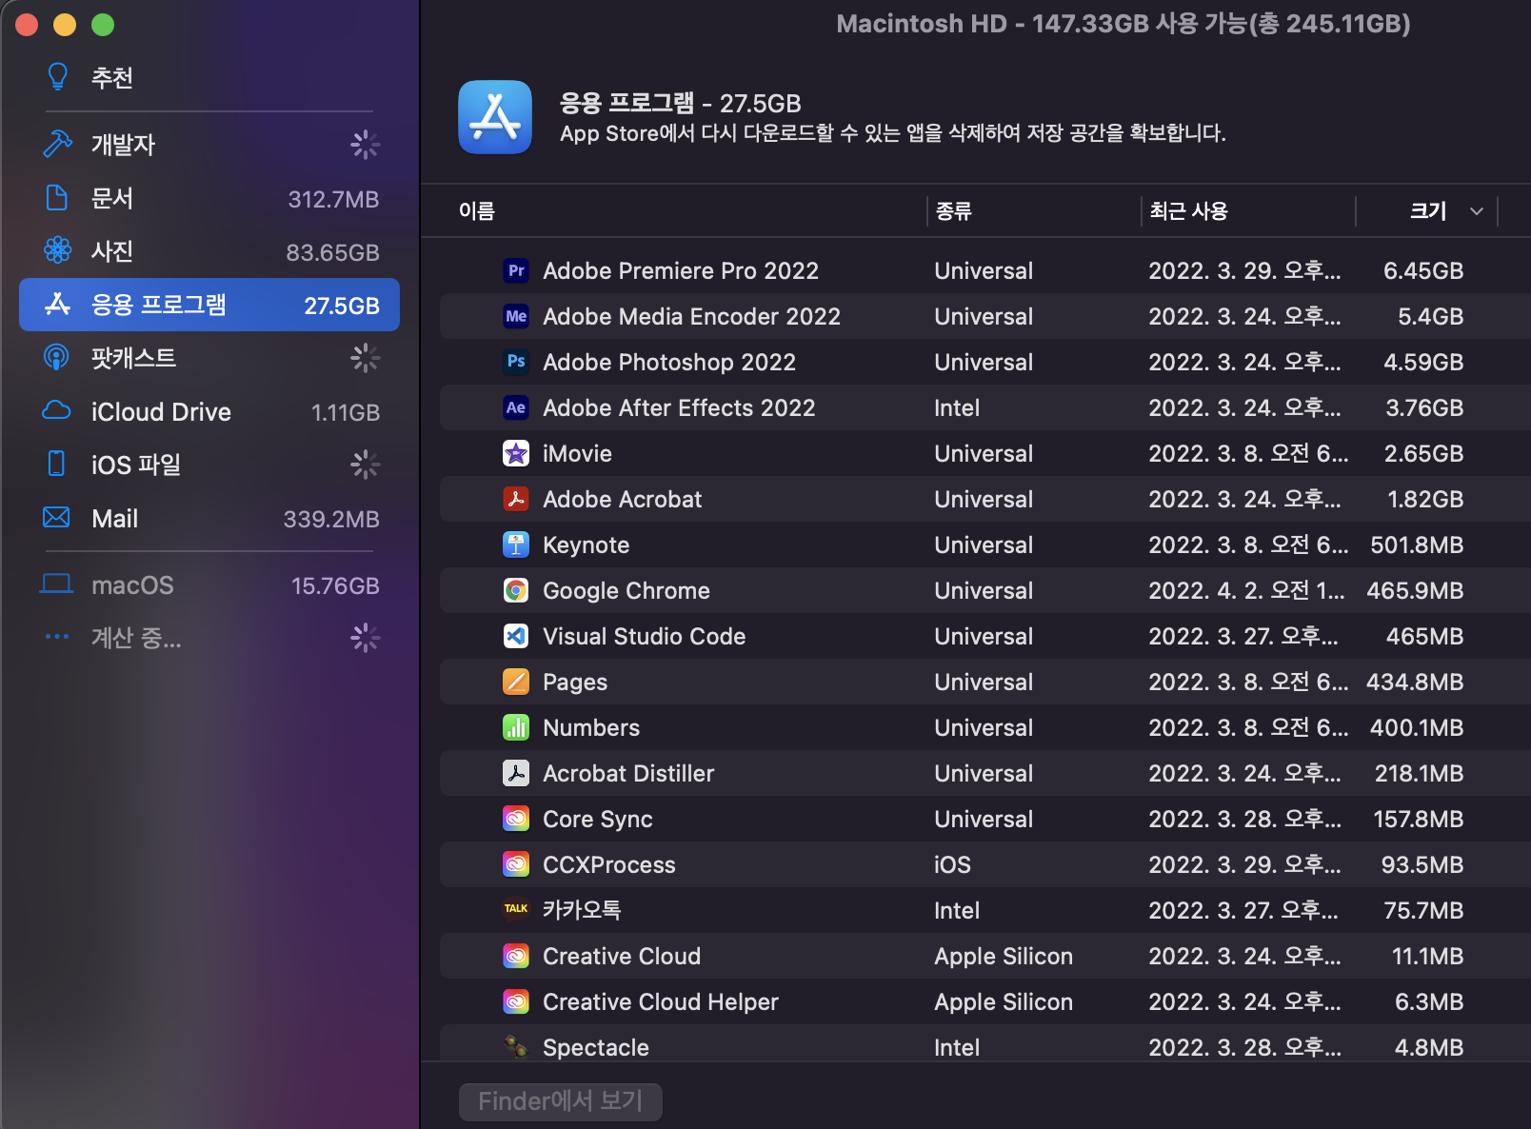Viewport: 1531px width, 1129px height.
Task: Click the laptop icon for macOS
Action: click(x=57, y=584)
